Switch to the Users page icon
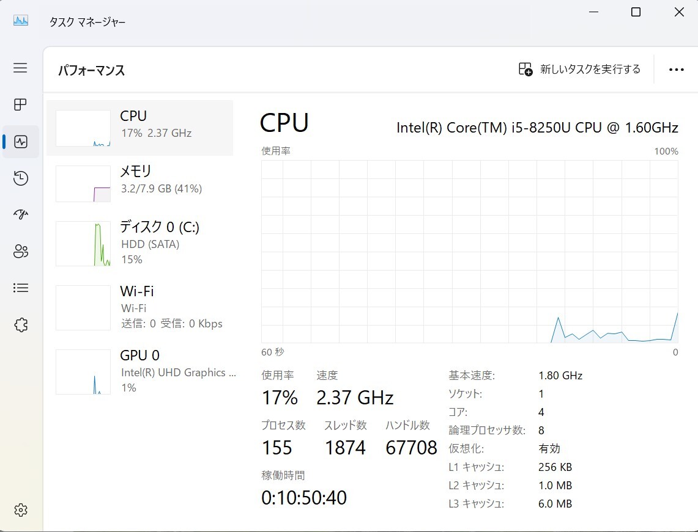Viewport: 698px width, 532px height. (20, 251)
